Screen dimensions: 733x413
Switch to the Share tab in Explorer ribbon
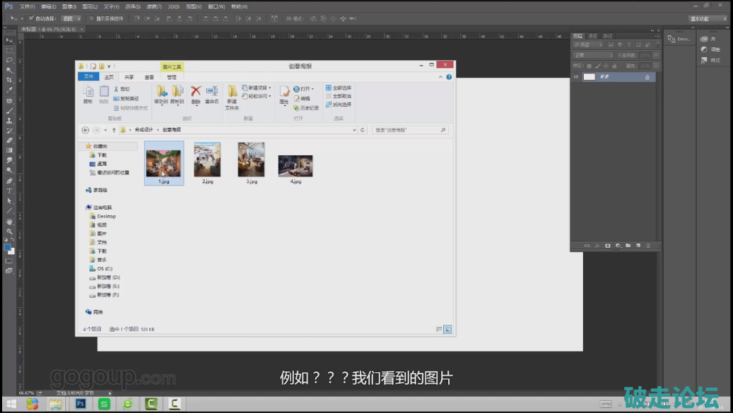pos(129,77)
